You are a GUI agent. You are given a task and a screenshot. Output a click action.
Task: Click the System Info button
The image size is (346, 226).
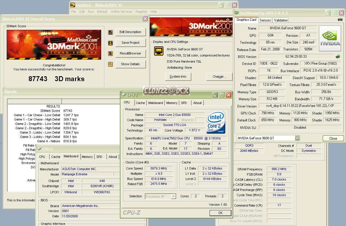pyautogui.click(x=178, y=76)
